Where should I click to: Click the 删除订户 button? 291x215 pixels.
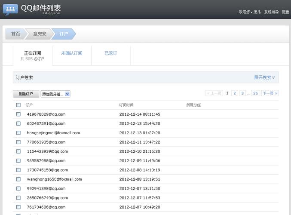26,94
